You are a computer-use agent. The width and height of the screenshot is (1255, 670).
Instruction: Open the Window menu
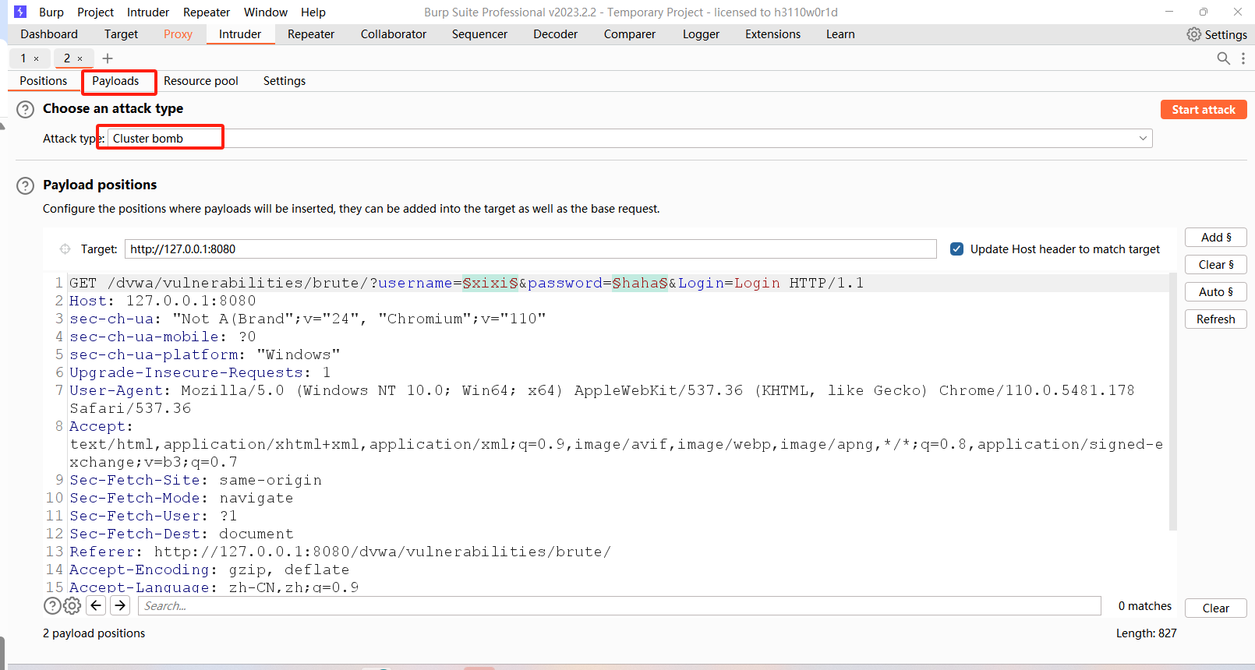click(266, 12)
